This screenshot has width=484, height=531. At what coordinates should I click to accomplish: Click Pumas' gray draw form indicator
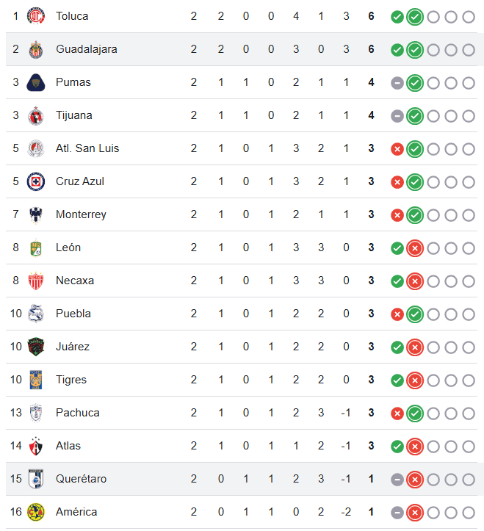(397, 83)
